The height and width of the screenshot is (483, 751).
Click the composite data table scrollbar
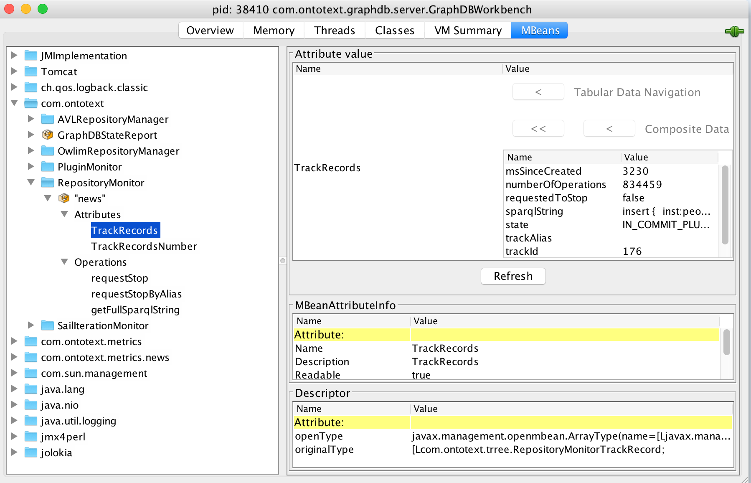tap(725, 205)
